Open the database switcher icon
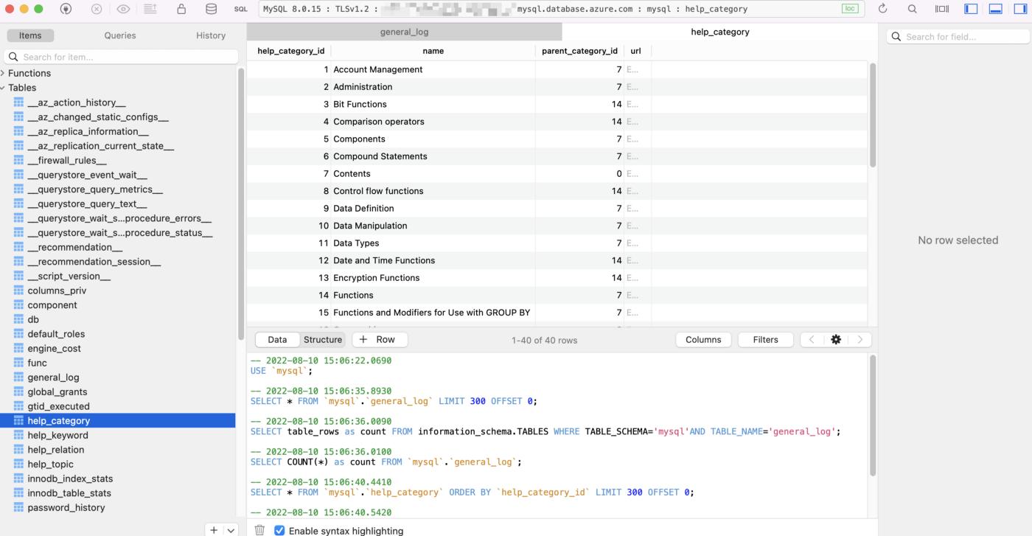The width and height of the screenshot is (1032, 536). coord(212,9)
